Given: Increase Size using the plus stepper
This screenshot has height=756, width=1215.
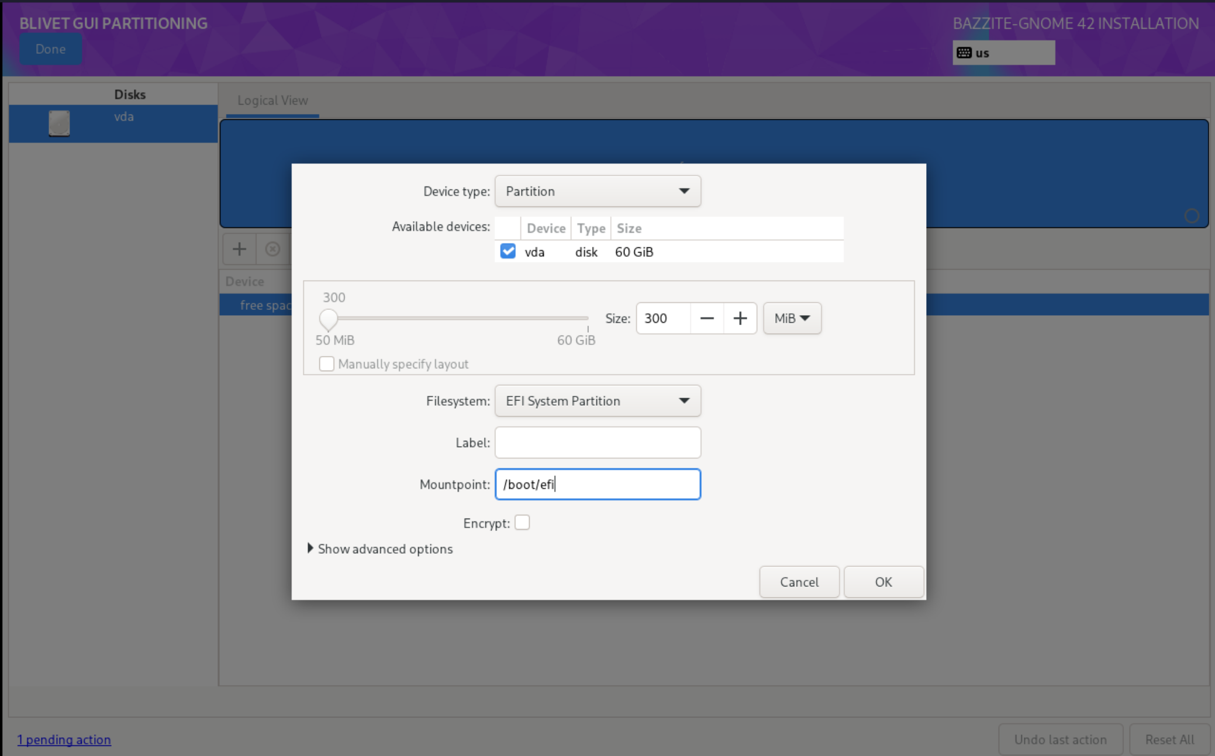Looking at the screenshot, I should pos(740,318).
